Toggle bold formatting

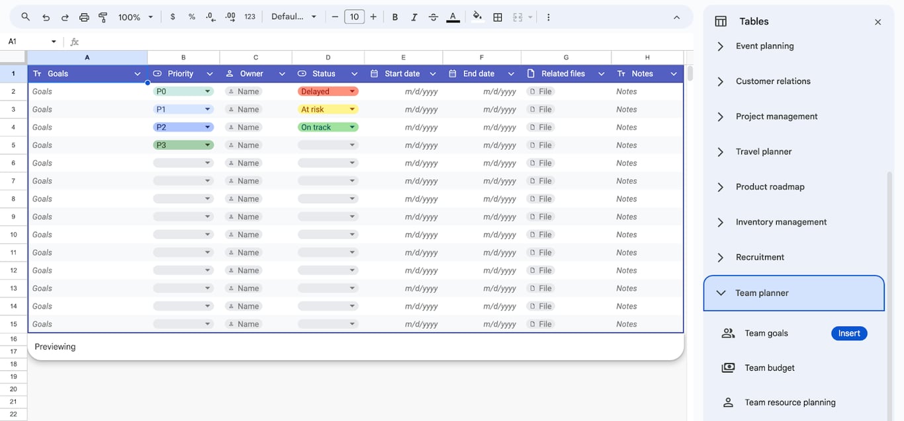coord(395,17)
